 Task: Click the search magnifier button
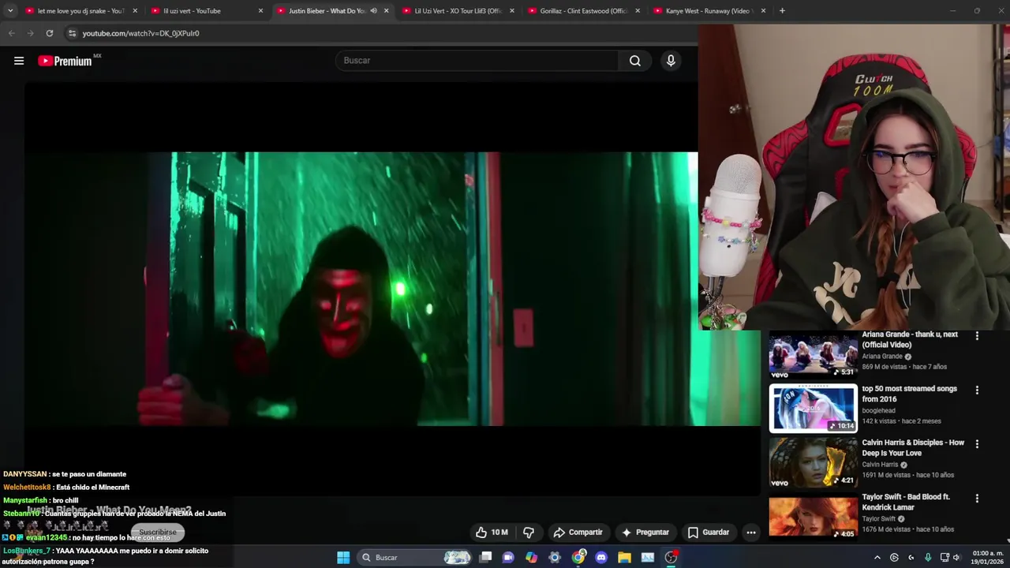coord(635,61)
